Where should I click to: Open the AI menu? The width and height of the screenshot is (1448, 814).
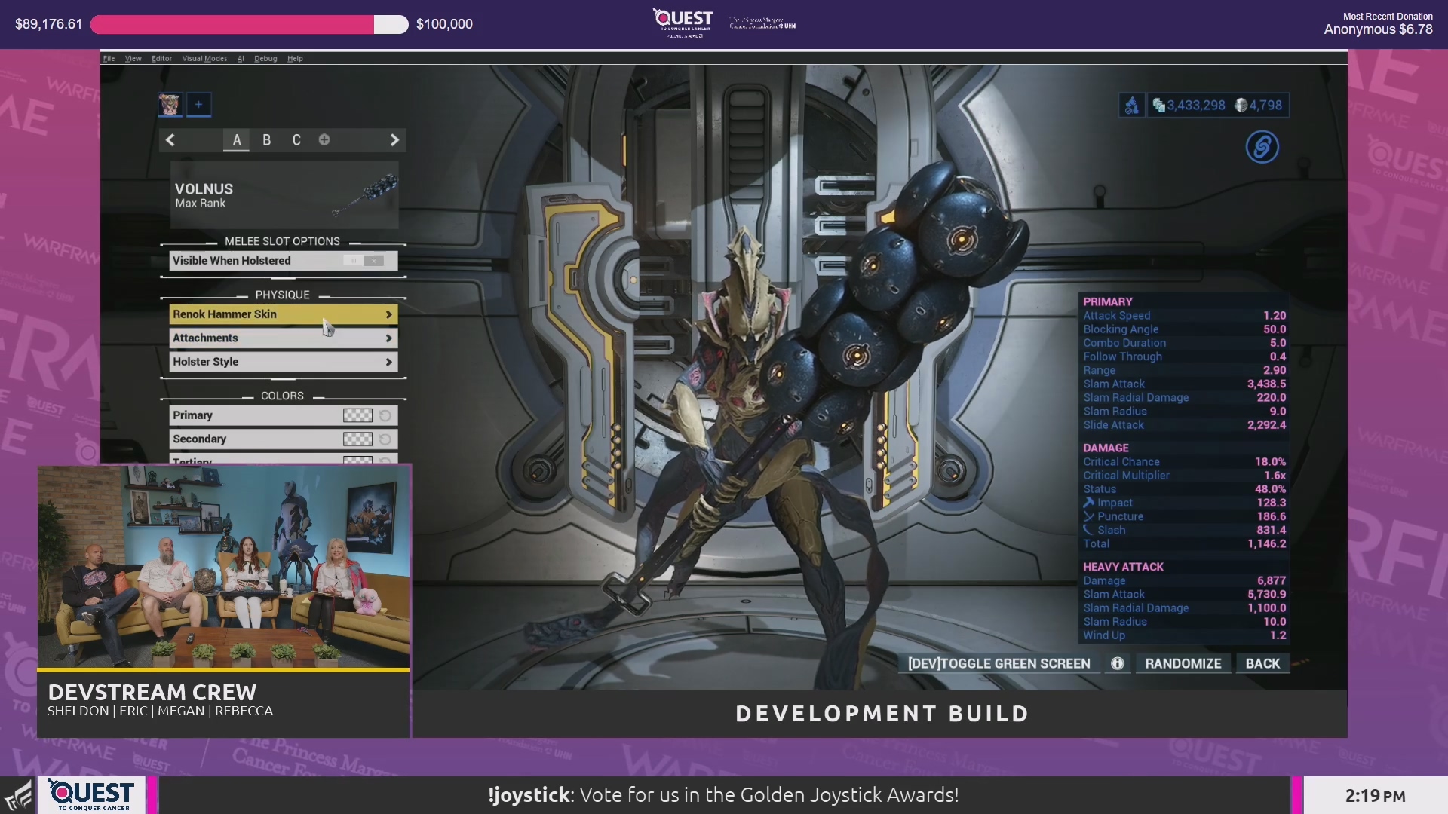point(241,58)
